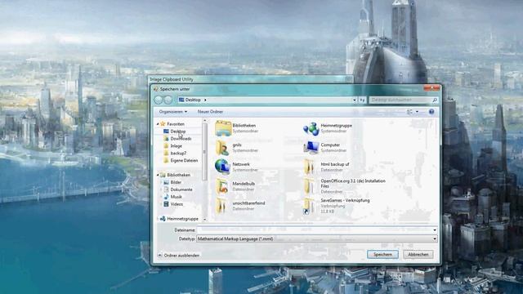Open the Netzwerk globe icon
This screenshot has height=294, width=523.
(222, 167)
